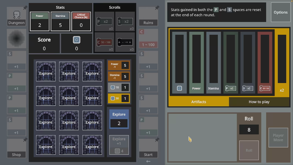
Task: Click the pin on the Shop space
Action: [25, 139]
